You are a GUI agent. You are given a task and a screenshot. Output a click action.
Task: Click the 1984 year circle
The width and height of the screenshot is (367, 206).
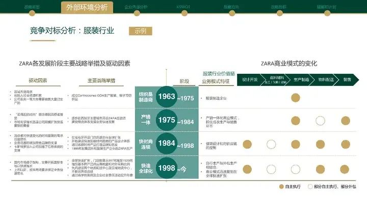click(x=166, y=143)
